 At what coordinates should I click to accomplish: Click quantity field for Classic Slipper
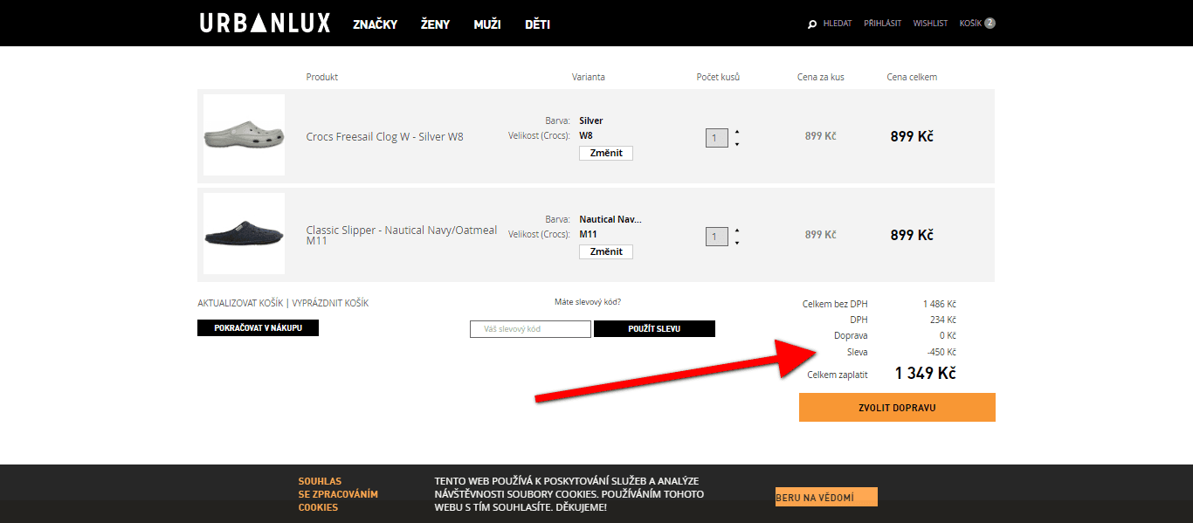click(x=716, y=237)
